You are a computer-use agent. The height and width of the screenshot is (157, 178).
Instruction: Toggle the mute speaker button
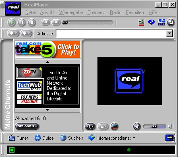[137, 126]
